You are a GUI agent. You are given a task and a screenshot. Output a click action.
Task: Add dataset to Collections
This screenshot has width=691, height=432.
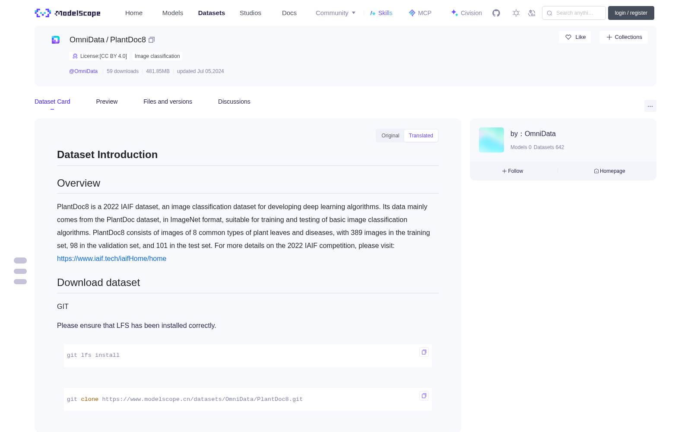624,37
